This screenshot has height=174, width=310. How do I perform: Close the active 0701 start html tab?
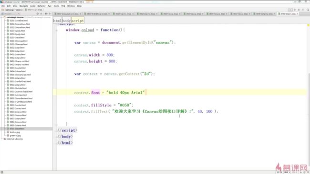coord(297,14)
